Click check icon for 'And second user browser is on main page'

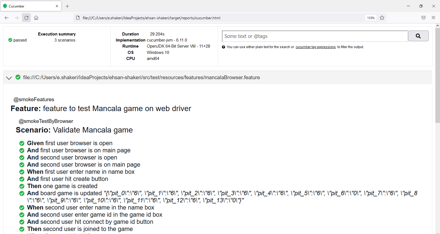(22, 165)
